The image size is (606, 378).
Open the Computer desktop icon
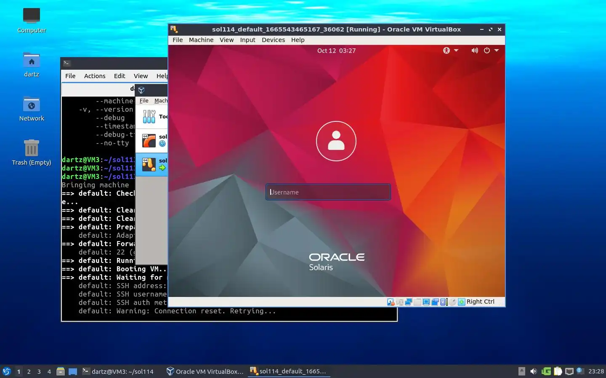[32, 20]
